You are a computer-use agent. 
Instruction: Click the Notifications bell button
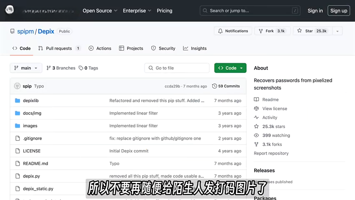233,31
